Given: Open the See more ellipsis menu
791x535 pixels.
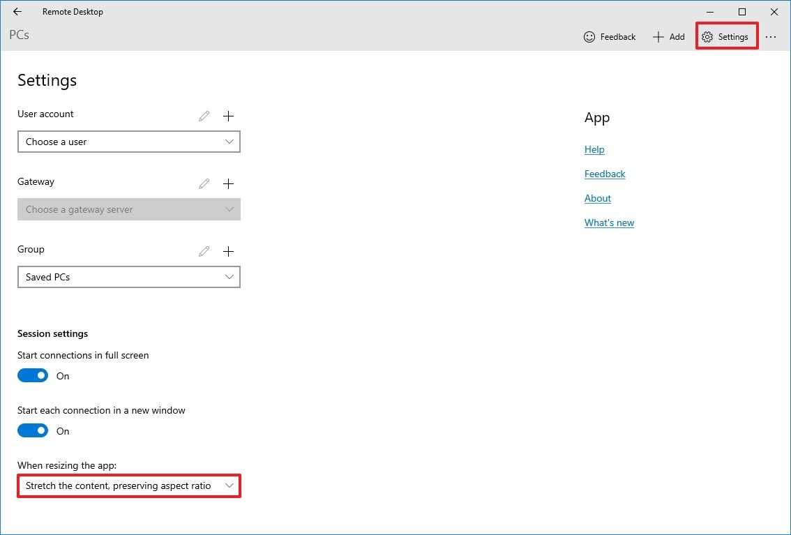Looking at the screenshot, I should pyautogui.click(x=770, y=36).
